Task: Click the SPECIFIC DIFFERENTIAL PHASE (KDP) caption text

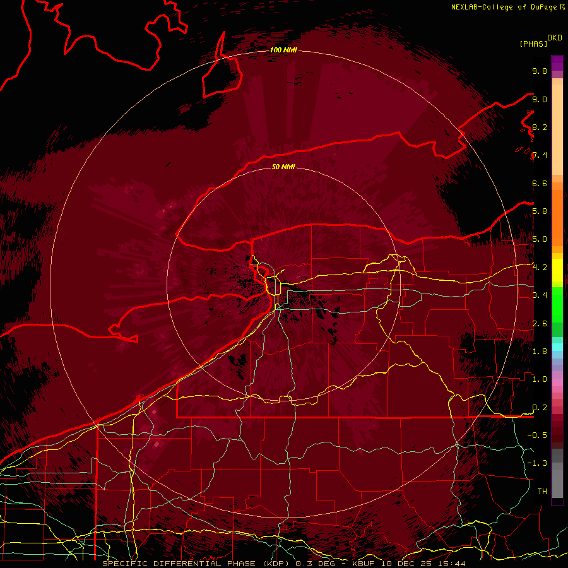Action: 197,564
